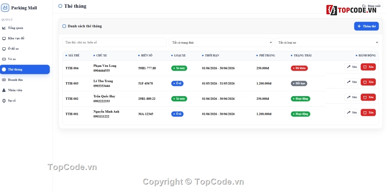Focus the Tìm thẻ, chủ xe search field
Viewport: 386px width, 191px height.
pos(115,42)
